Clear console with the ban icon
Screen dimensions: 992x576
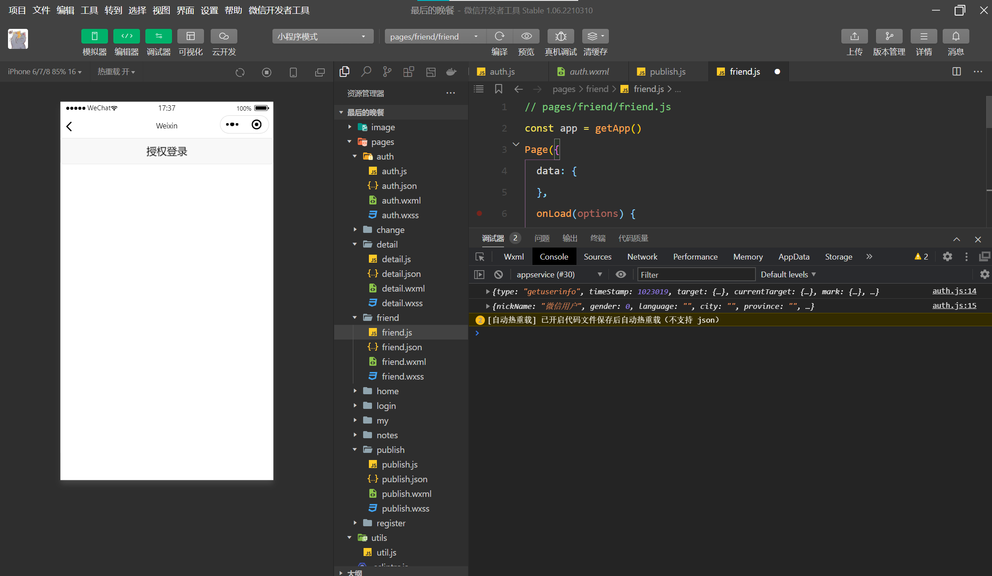pyautogui.click(x=499, y=275)
